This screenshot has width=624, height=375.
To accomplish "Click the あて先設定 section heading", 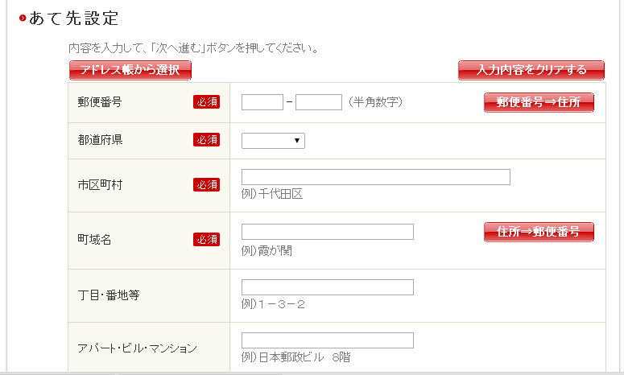I will (x=73, y=18).
